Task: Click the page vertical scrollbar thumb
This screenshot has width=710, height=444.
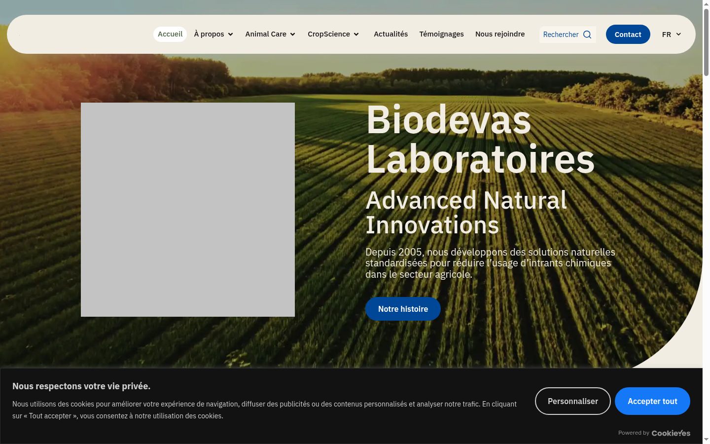Action: [706, 42]
